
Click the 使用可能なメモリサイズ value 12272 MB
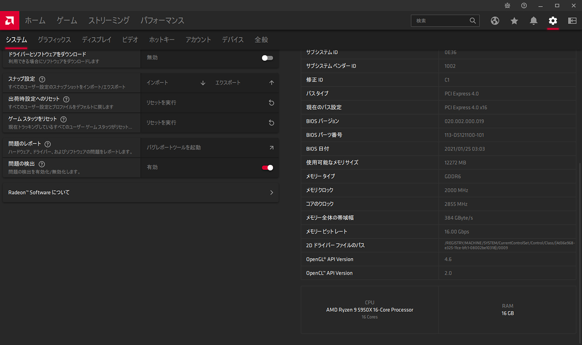(455, 163)
